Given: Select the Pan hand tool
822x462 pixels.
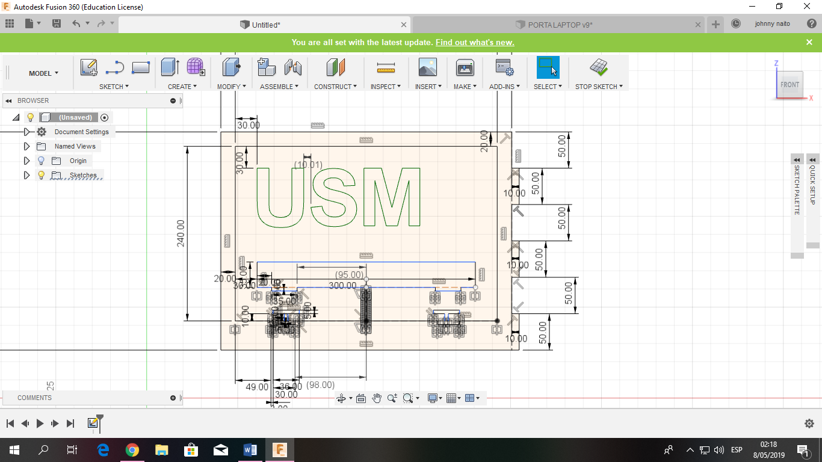Looking at the screenshot, I should click(377, 398).
